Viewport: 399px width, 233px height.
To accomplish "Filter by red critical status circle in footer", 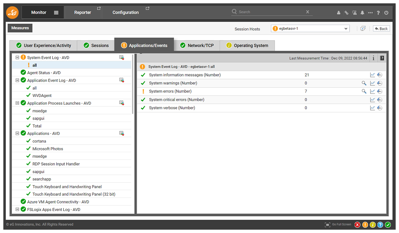I will [x=357, y=225].
